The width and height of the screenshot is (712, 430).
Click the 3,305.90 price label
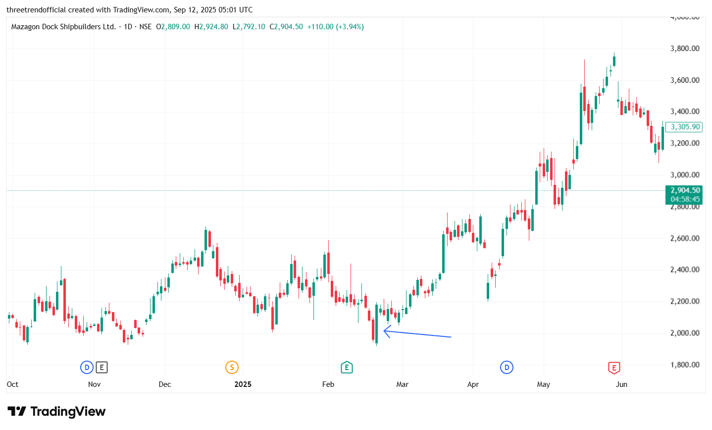click(x=685, y=127)
